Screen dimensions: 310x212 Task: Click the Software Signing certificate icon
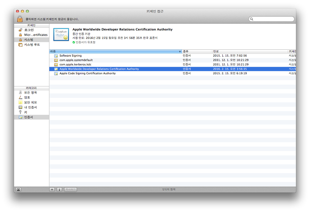(56, 56)
